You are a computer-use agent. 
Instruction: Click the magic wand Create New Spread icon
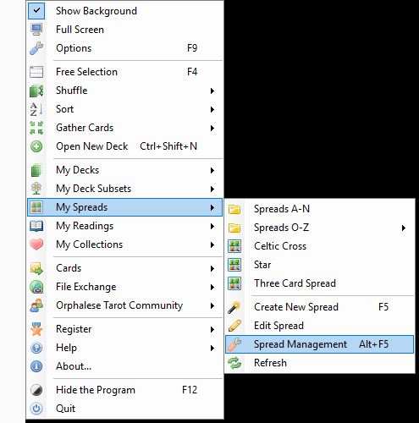(x=234, y=307)
